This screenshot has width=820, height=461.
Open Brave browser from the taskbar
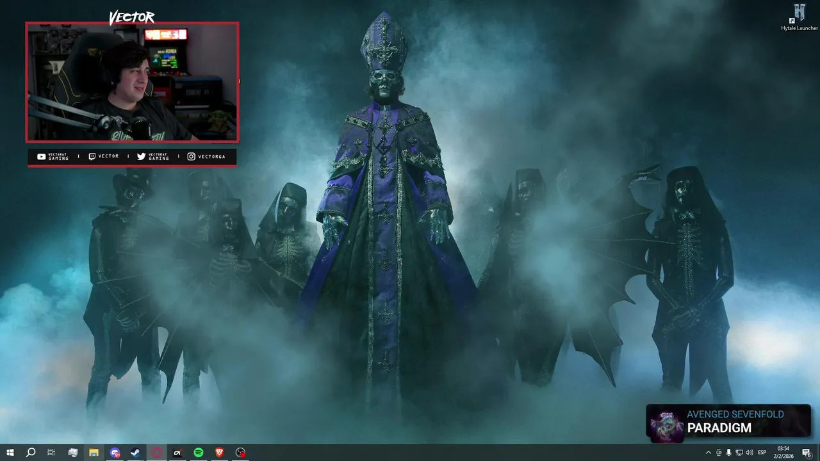click(220, 453)
